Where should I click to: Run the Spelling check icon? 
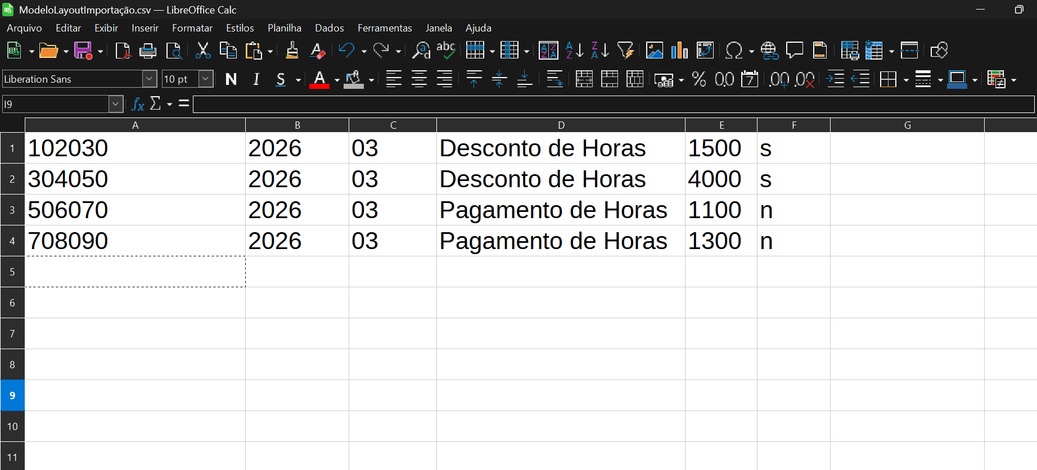click(446, 51)
